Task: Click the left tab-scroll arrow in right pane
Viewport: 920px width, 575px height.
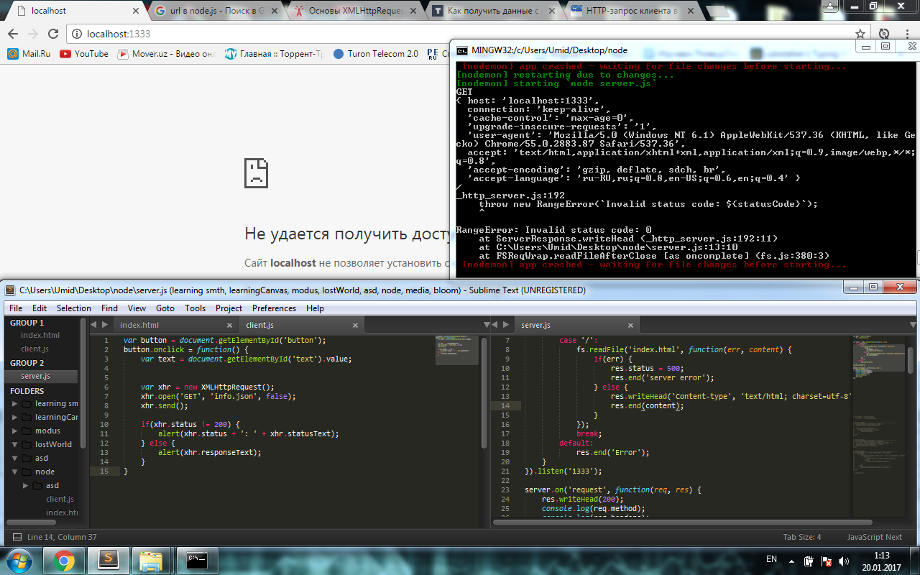Action: (495, 326)
